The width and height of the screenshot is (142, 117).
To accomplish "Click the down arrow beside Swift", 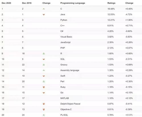I will tap(44, 76).
